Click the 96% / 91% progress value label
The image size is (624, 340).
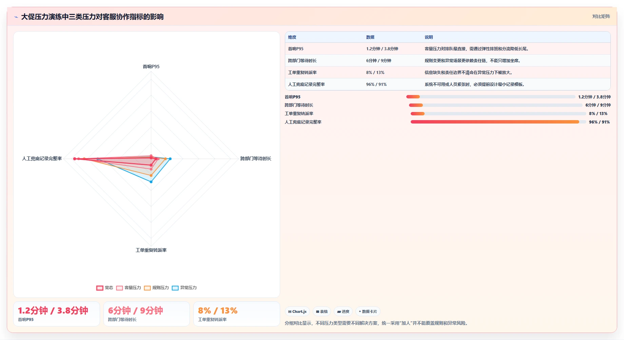pyautogui.click(x=599, y=122)
